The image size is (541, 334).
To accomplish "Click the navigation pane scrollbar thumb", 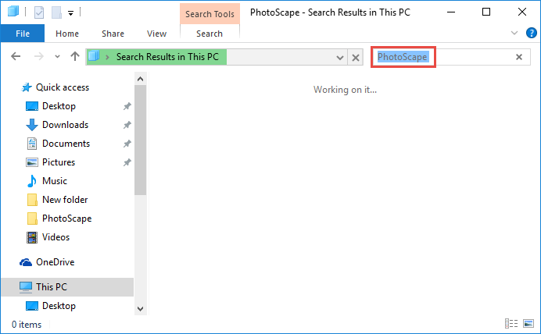I will [140, 140].
